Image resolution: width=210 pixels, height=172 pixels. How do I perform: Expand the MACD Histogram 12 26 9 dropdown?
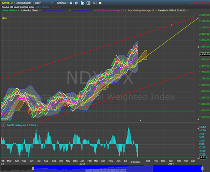tap(37, 125)
